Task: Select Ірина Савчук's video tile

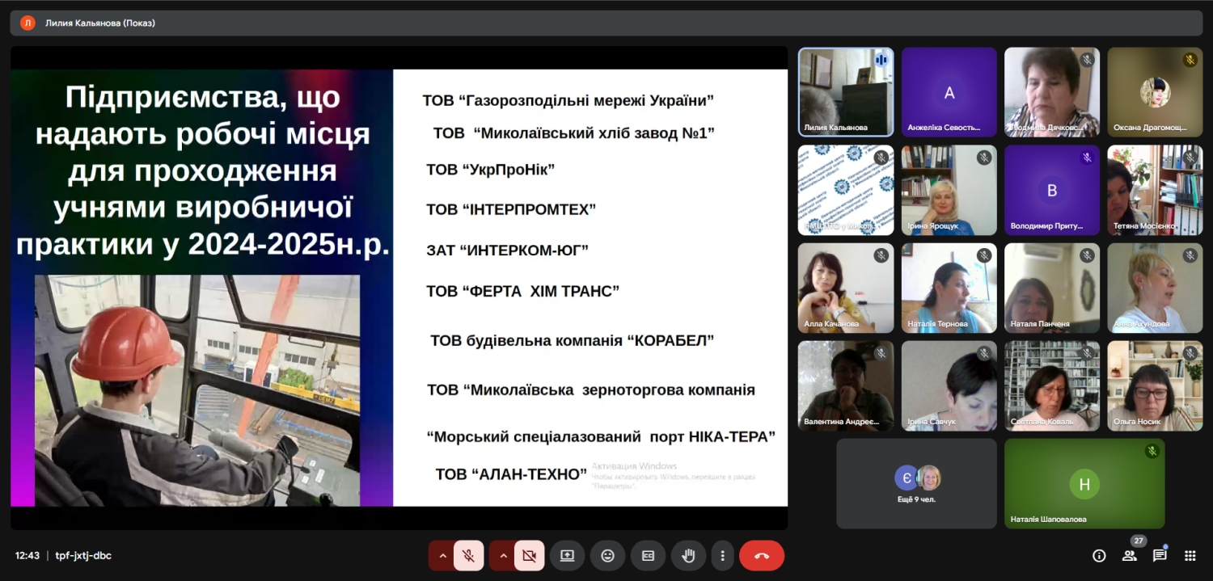Action: pos(949,385)
